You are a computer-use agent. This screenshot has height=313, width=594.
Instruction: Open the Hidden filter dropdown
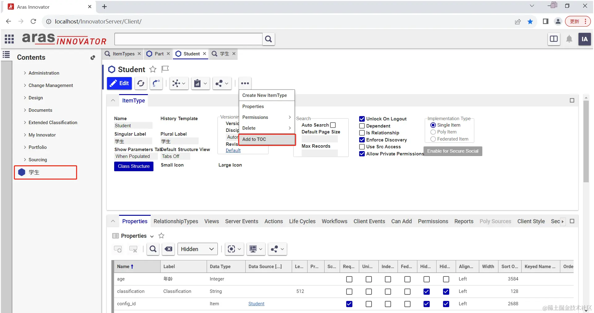(197, 249)
